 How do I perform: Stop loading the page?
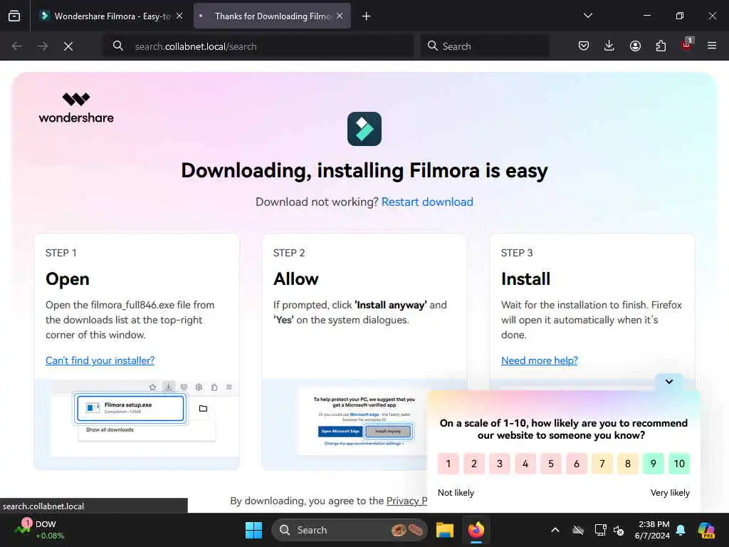[x=68, y=46]
